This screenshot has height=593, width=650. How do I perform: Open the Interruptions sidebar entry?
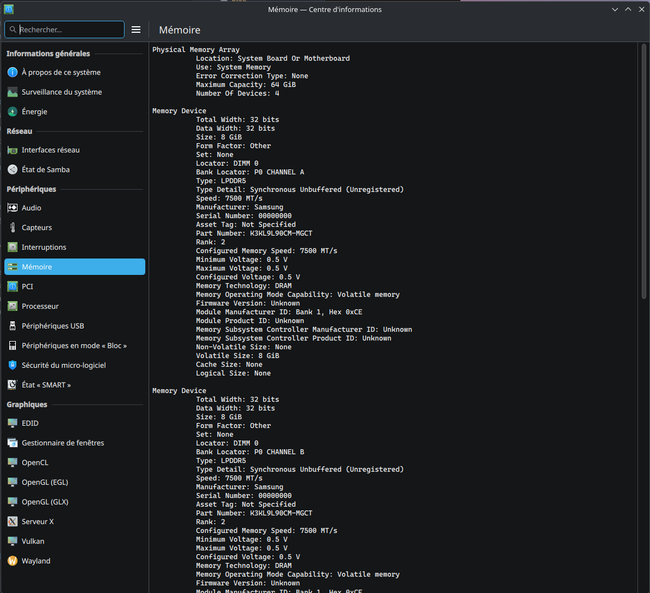[75, 247]
